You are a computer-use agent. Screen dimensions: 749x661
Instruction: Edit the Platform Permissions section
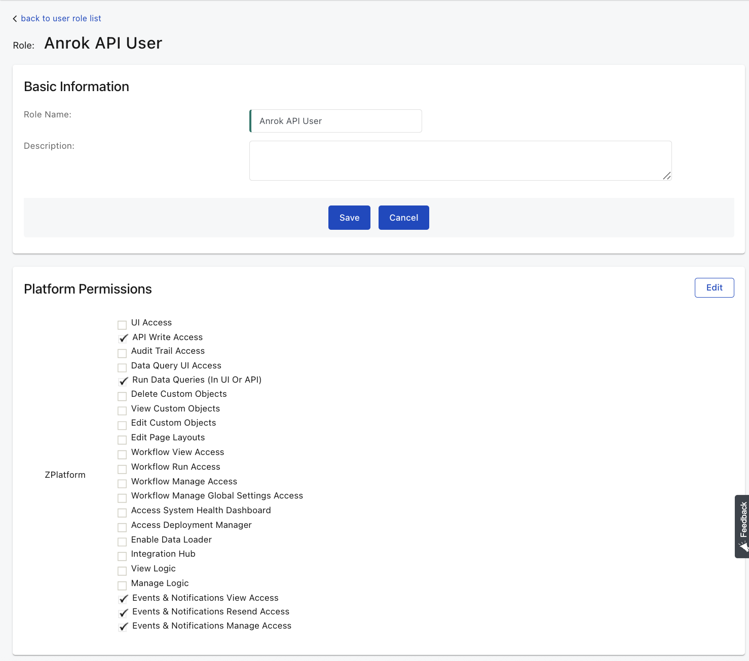714,287
